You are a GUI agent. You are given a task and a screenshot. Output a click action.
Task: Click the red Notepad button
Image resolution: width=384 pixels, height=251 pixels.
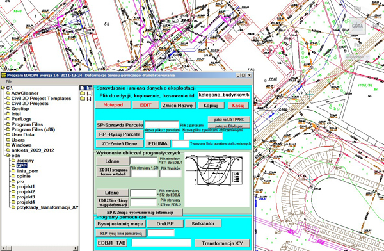click(113, 105)
